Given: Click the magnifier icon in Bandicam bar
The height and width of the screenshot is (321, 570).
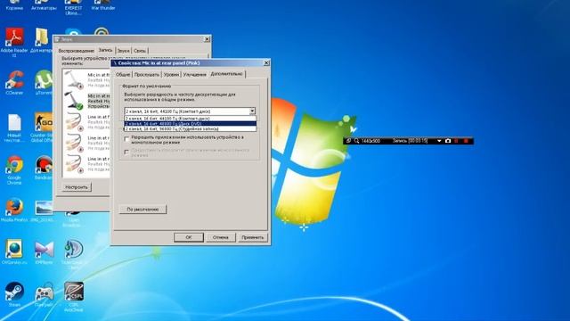Looking at the screenshot, I should (356, 141).
